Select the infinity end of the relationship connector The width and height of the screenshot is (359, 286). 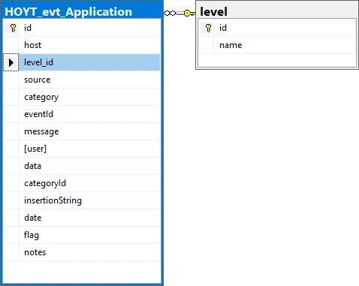coord(170,13)
